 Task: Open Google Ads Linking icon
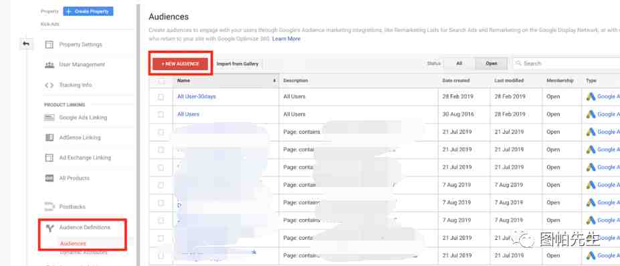(x=49, y=118)
